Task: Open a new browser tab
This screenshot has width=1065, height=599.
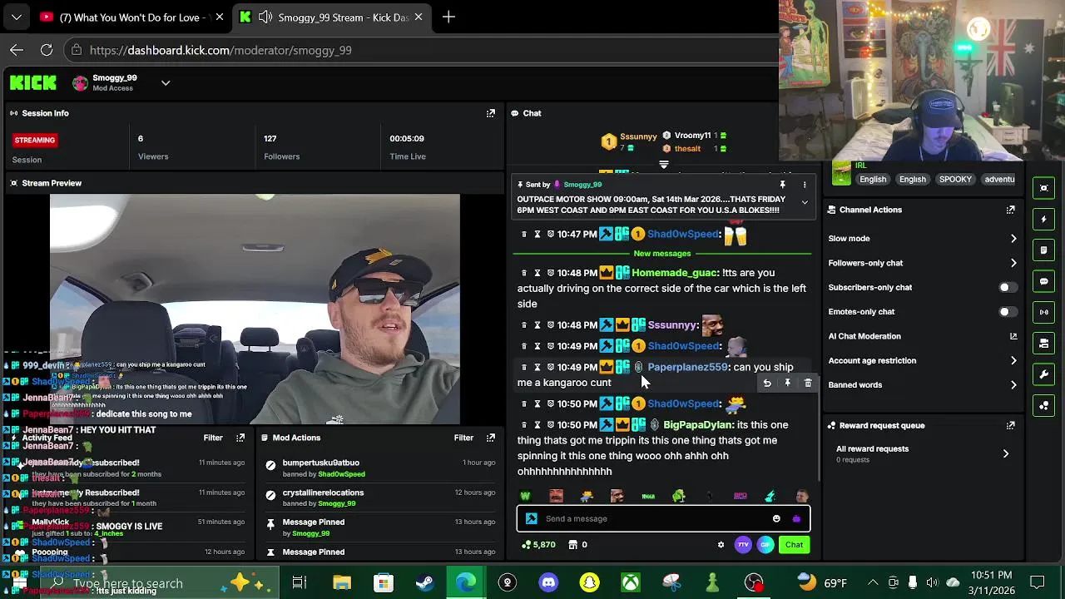Action: (448, 17)
